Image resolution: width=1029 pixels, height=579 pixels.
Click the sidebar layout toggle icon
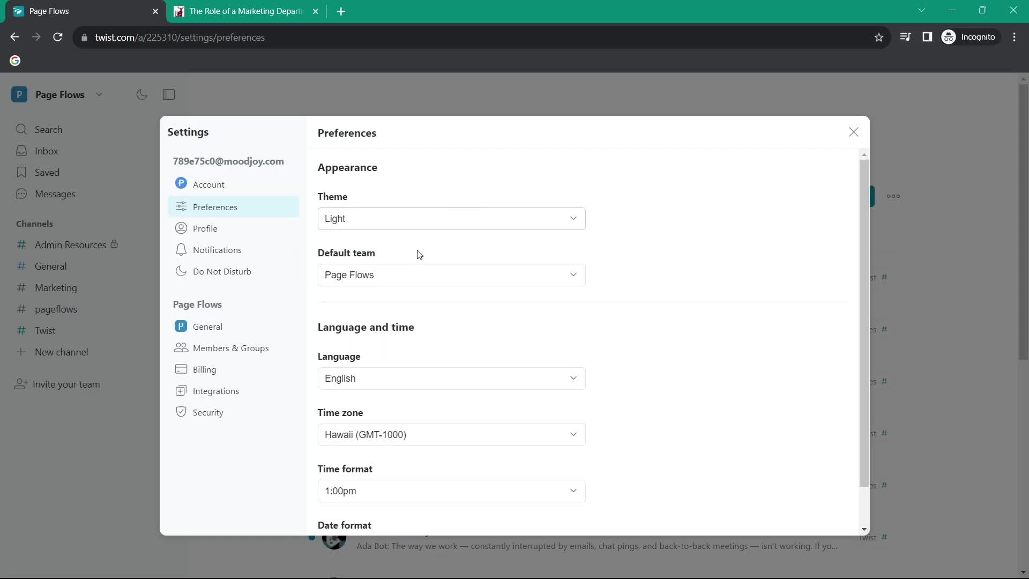pos(168,94)
